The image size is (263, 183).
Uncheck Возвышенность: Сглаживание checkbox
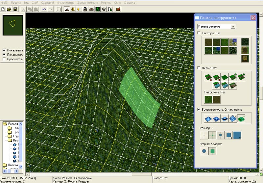[x=199, y=109]
